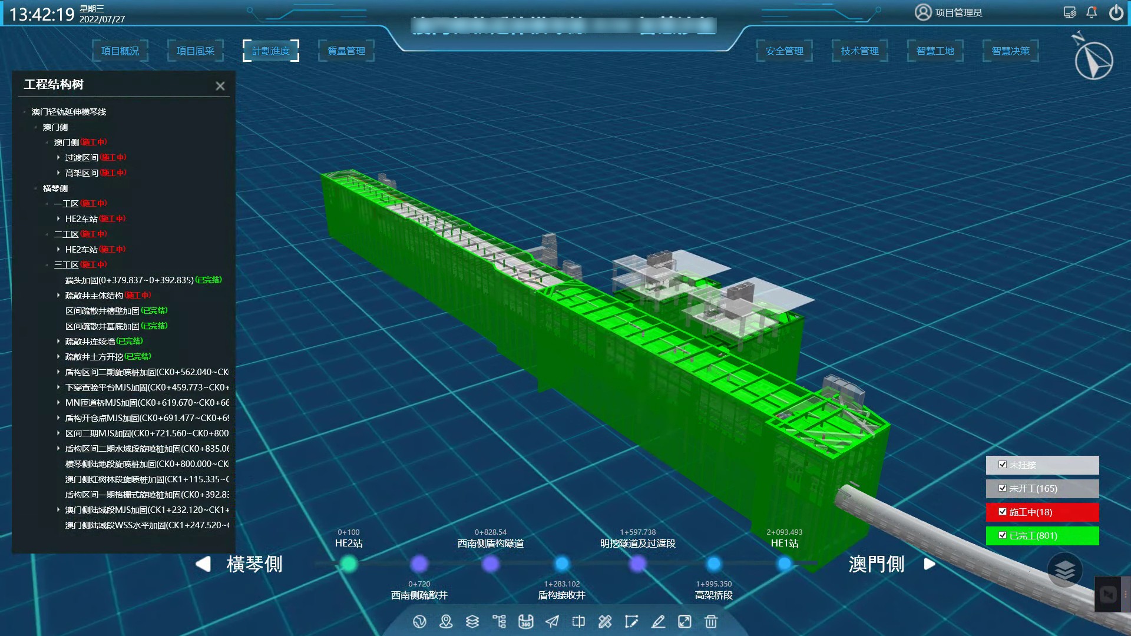Click the paper plane fly icon
Screen dimensions: 1131x636
[x=552, y=621]
